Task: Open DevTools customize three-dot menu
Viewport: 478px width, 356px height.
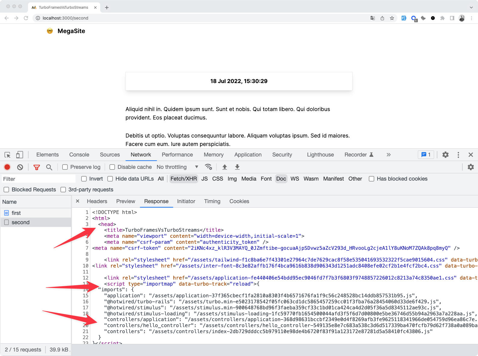Action: tap(458, 155)
